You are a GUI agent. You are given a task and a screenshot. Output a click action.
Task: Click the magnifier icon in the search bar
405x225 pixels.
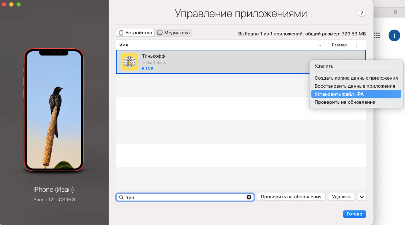(121, 197)
